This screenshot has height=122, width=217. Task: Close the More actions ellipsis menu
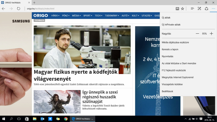pyautogui.click(x=213, y=9)
